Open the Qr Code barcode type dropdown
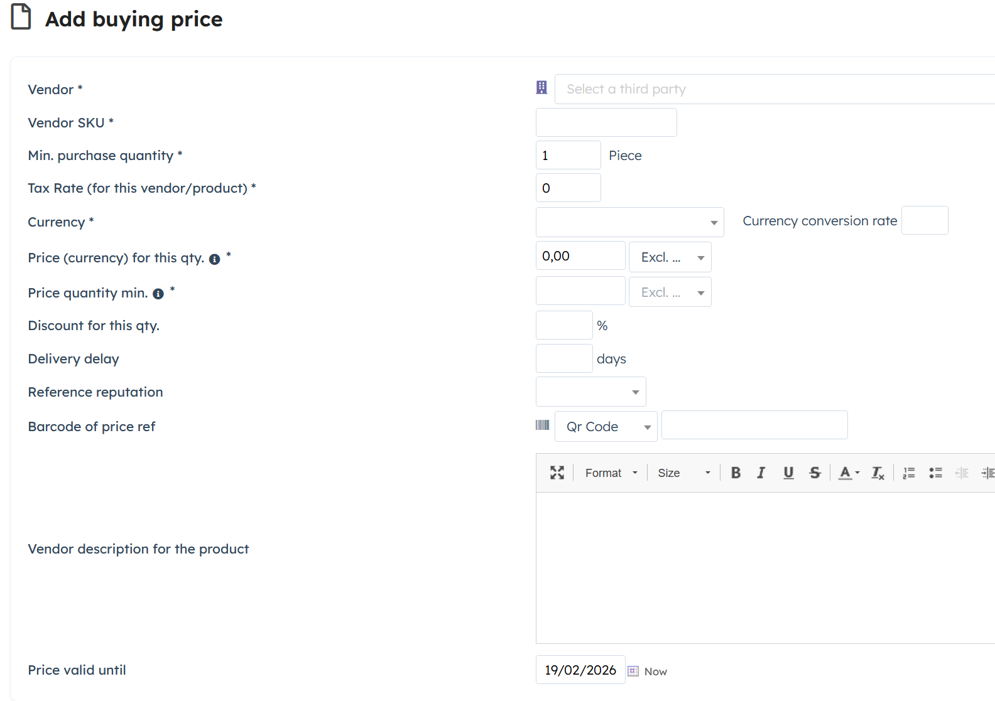Image resolution: width=995 pixels, height=701 pixels. [606, 427]
